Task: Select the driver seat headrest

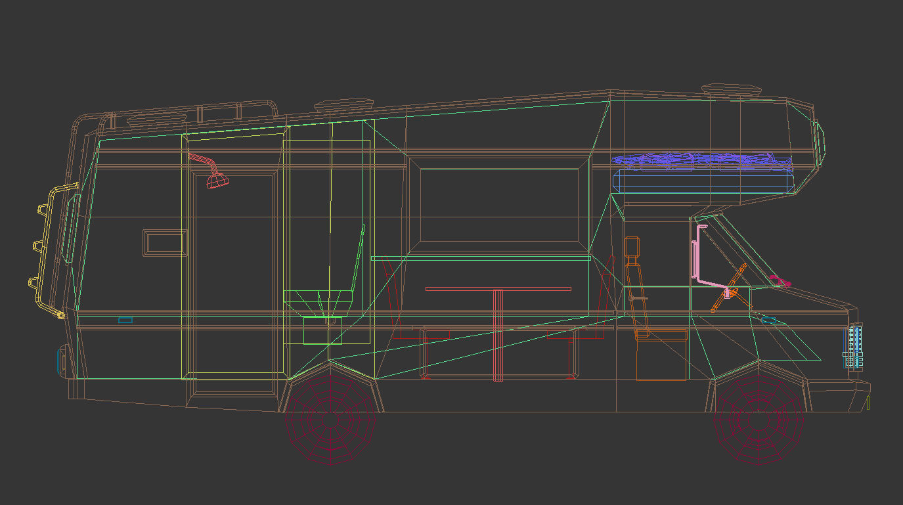Action: (x=632, y=246)
